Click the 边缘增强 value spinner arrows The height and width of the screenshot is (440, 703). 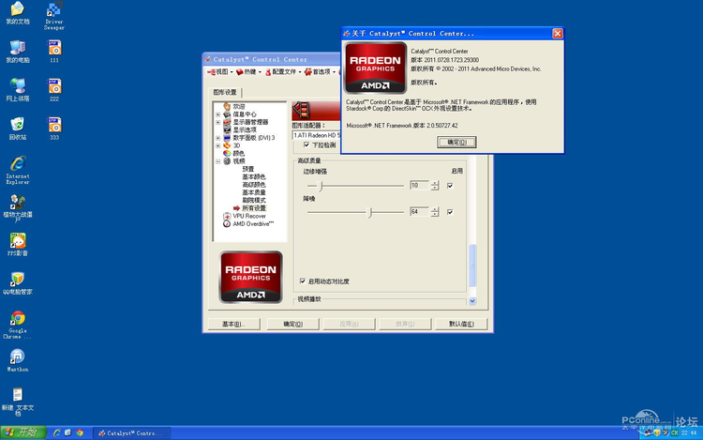[x=434, y=185]
